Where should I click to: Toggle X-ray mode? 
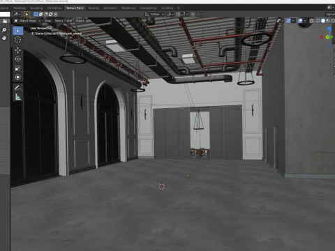(311, 21)
